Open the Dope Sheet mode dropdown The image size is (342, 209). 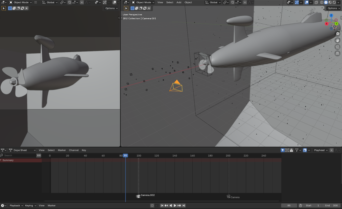22,150
